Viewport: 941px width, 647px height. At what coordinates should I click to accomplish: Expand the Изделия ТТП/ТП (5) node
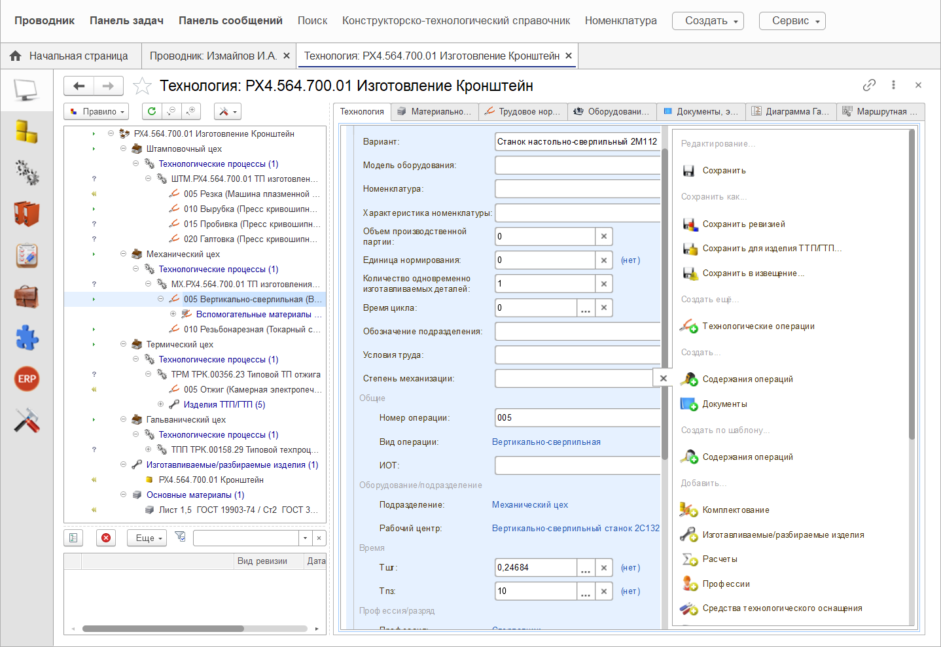click(160, 404)
